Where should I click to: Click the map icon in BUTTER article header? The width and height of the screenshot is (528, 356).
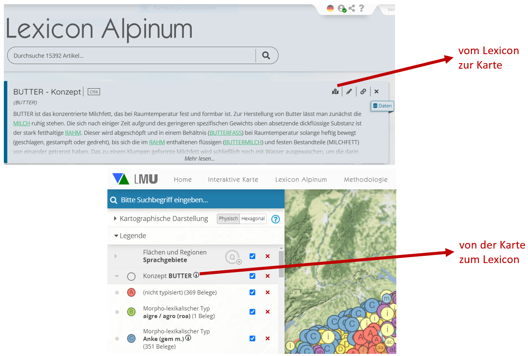point(335,91)
